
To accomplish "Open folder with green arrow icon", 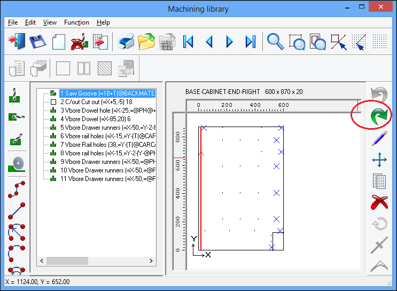I will click(x=146, y=42).
